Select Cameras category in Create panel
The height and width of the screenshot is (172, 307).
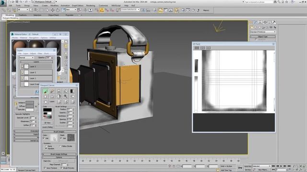coord(263,27)
